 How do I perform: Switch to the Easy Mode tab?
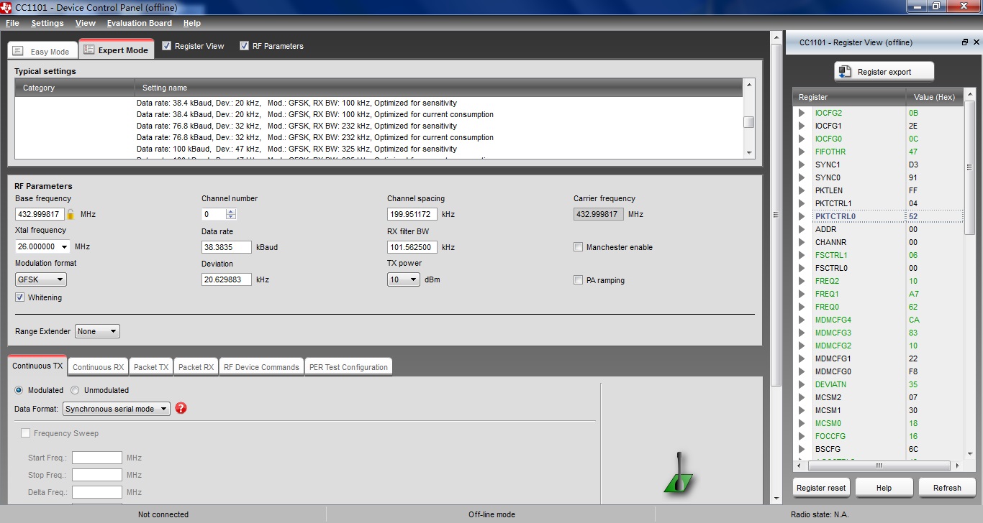42,51
